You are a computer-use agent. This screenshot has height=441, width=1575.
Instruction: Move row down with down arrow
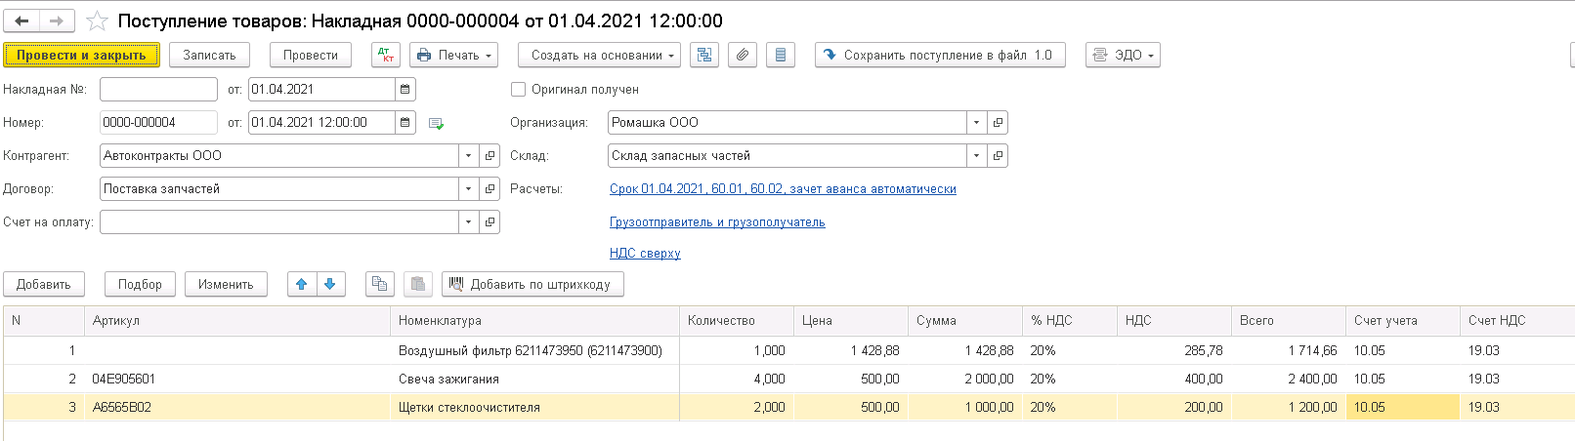[x=330, y=284]
